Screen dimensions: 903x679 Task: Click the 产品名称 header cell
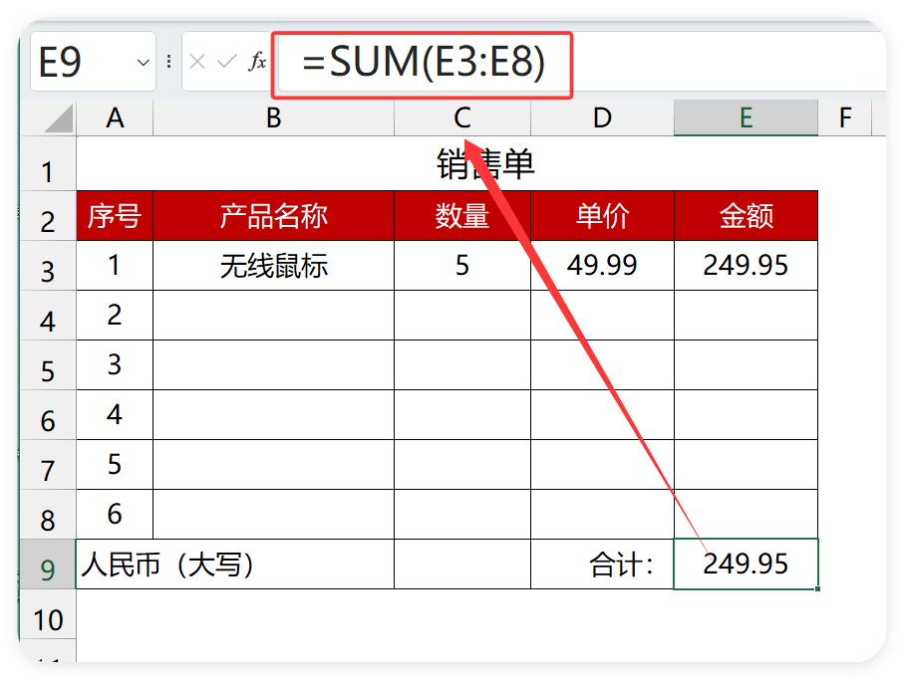click(x=273, y=216)
